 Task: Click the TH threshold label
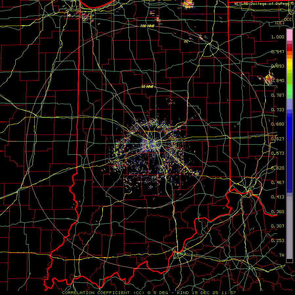click(282, 255)
